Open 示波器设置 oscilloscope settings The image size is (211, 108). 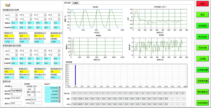click(x=202, y=70)
